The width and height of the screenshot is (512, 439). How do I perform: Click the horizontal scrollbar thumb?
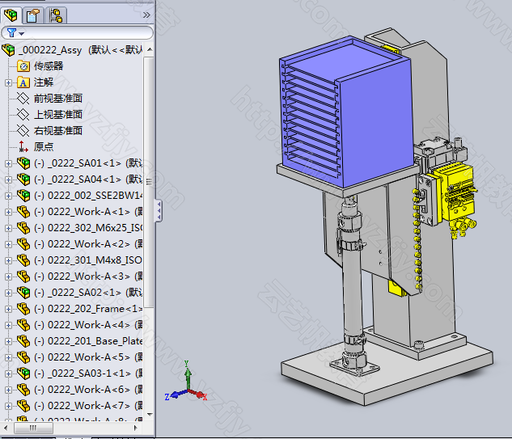(33, 428)
